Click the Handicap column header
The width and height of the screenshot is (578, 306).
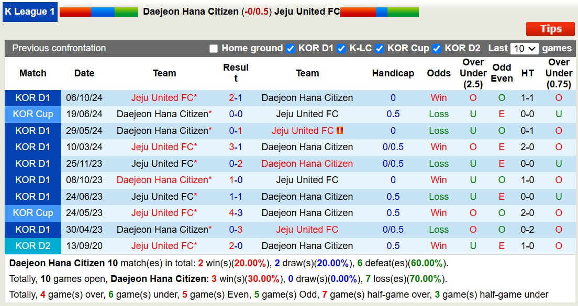click(393, 73)
